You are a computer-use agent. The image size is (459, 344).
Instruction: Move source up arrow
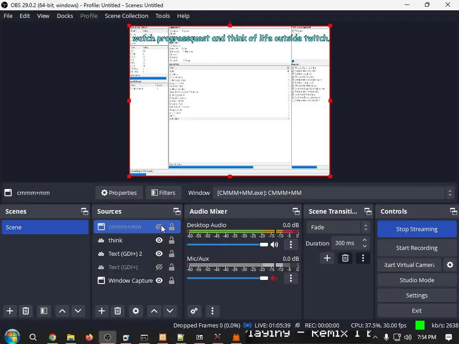coord(154,311)
